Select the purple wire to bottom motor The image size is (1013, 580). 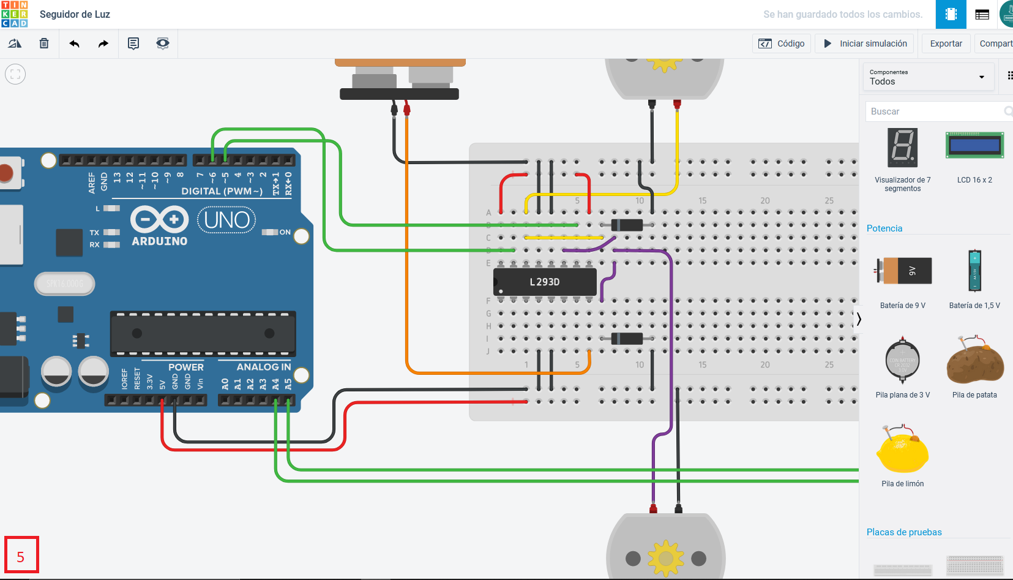671,343
